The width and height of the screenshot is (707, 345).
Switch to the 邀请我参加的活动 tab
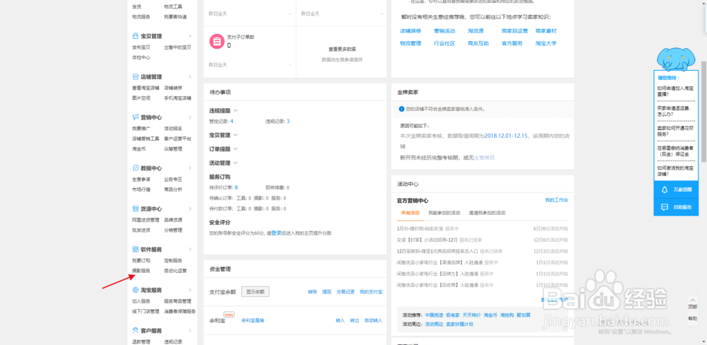487,213
